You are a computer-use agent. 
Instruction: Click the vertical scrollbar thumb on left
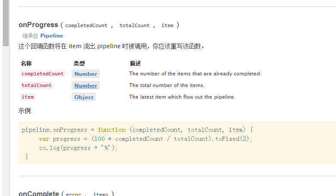[x=6, y=22]
